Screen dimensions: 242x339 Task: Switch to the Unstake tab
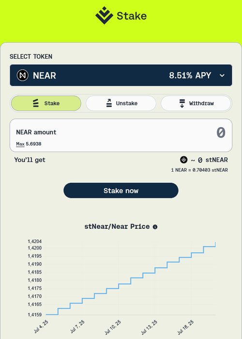point(121,103)
